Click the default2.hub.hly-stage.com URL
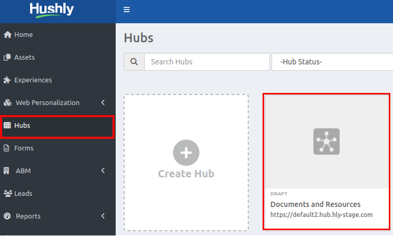 (x=321, y=215)
